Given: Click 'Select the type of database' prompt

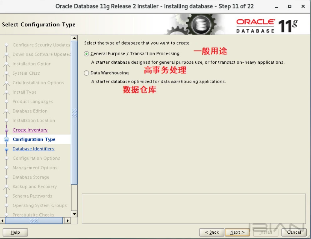Looking at the screenshot, I should (x=137, y=43).
